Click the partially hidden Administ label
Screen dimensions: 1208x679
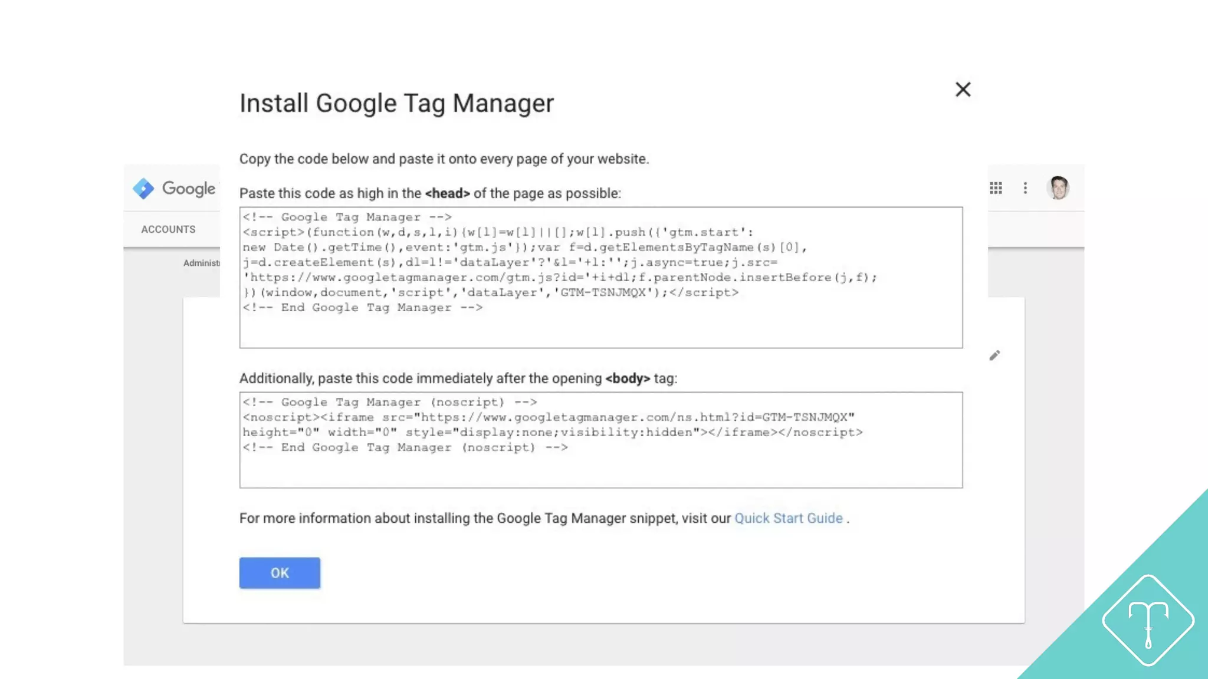coord(201,263)
